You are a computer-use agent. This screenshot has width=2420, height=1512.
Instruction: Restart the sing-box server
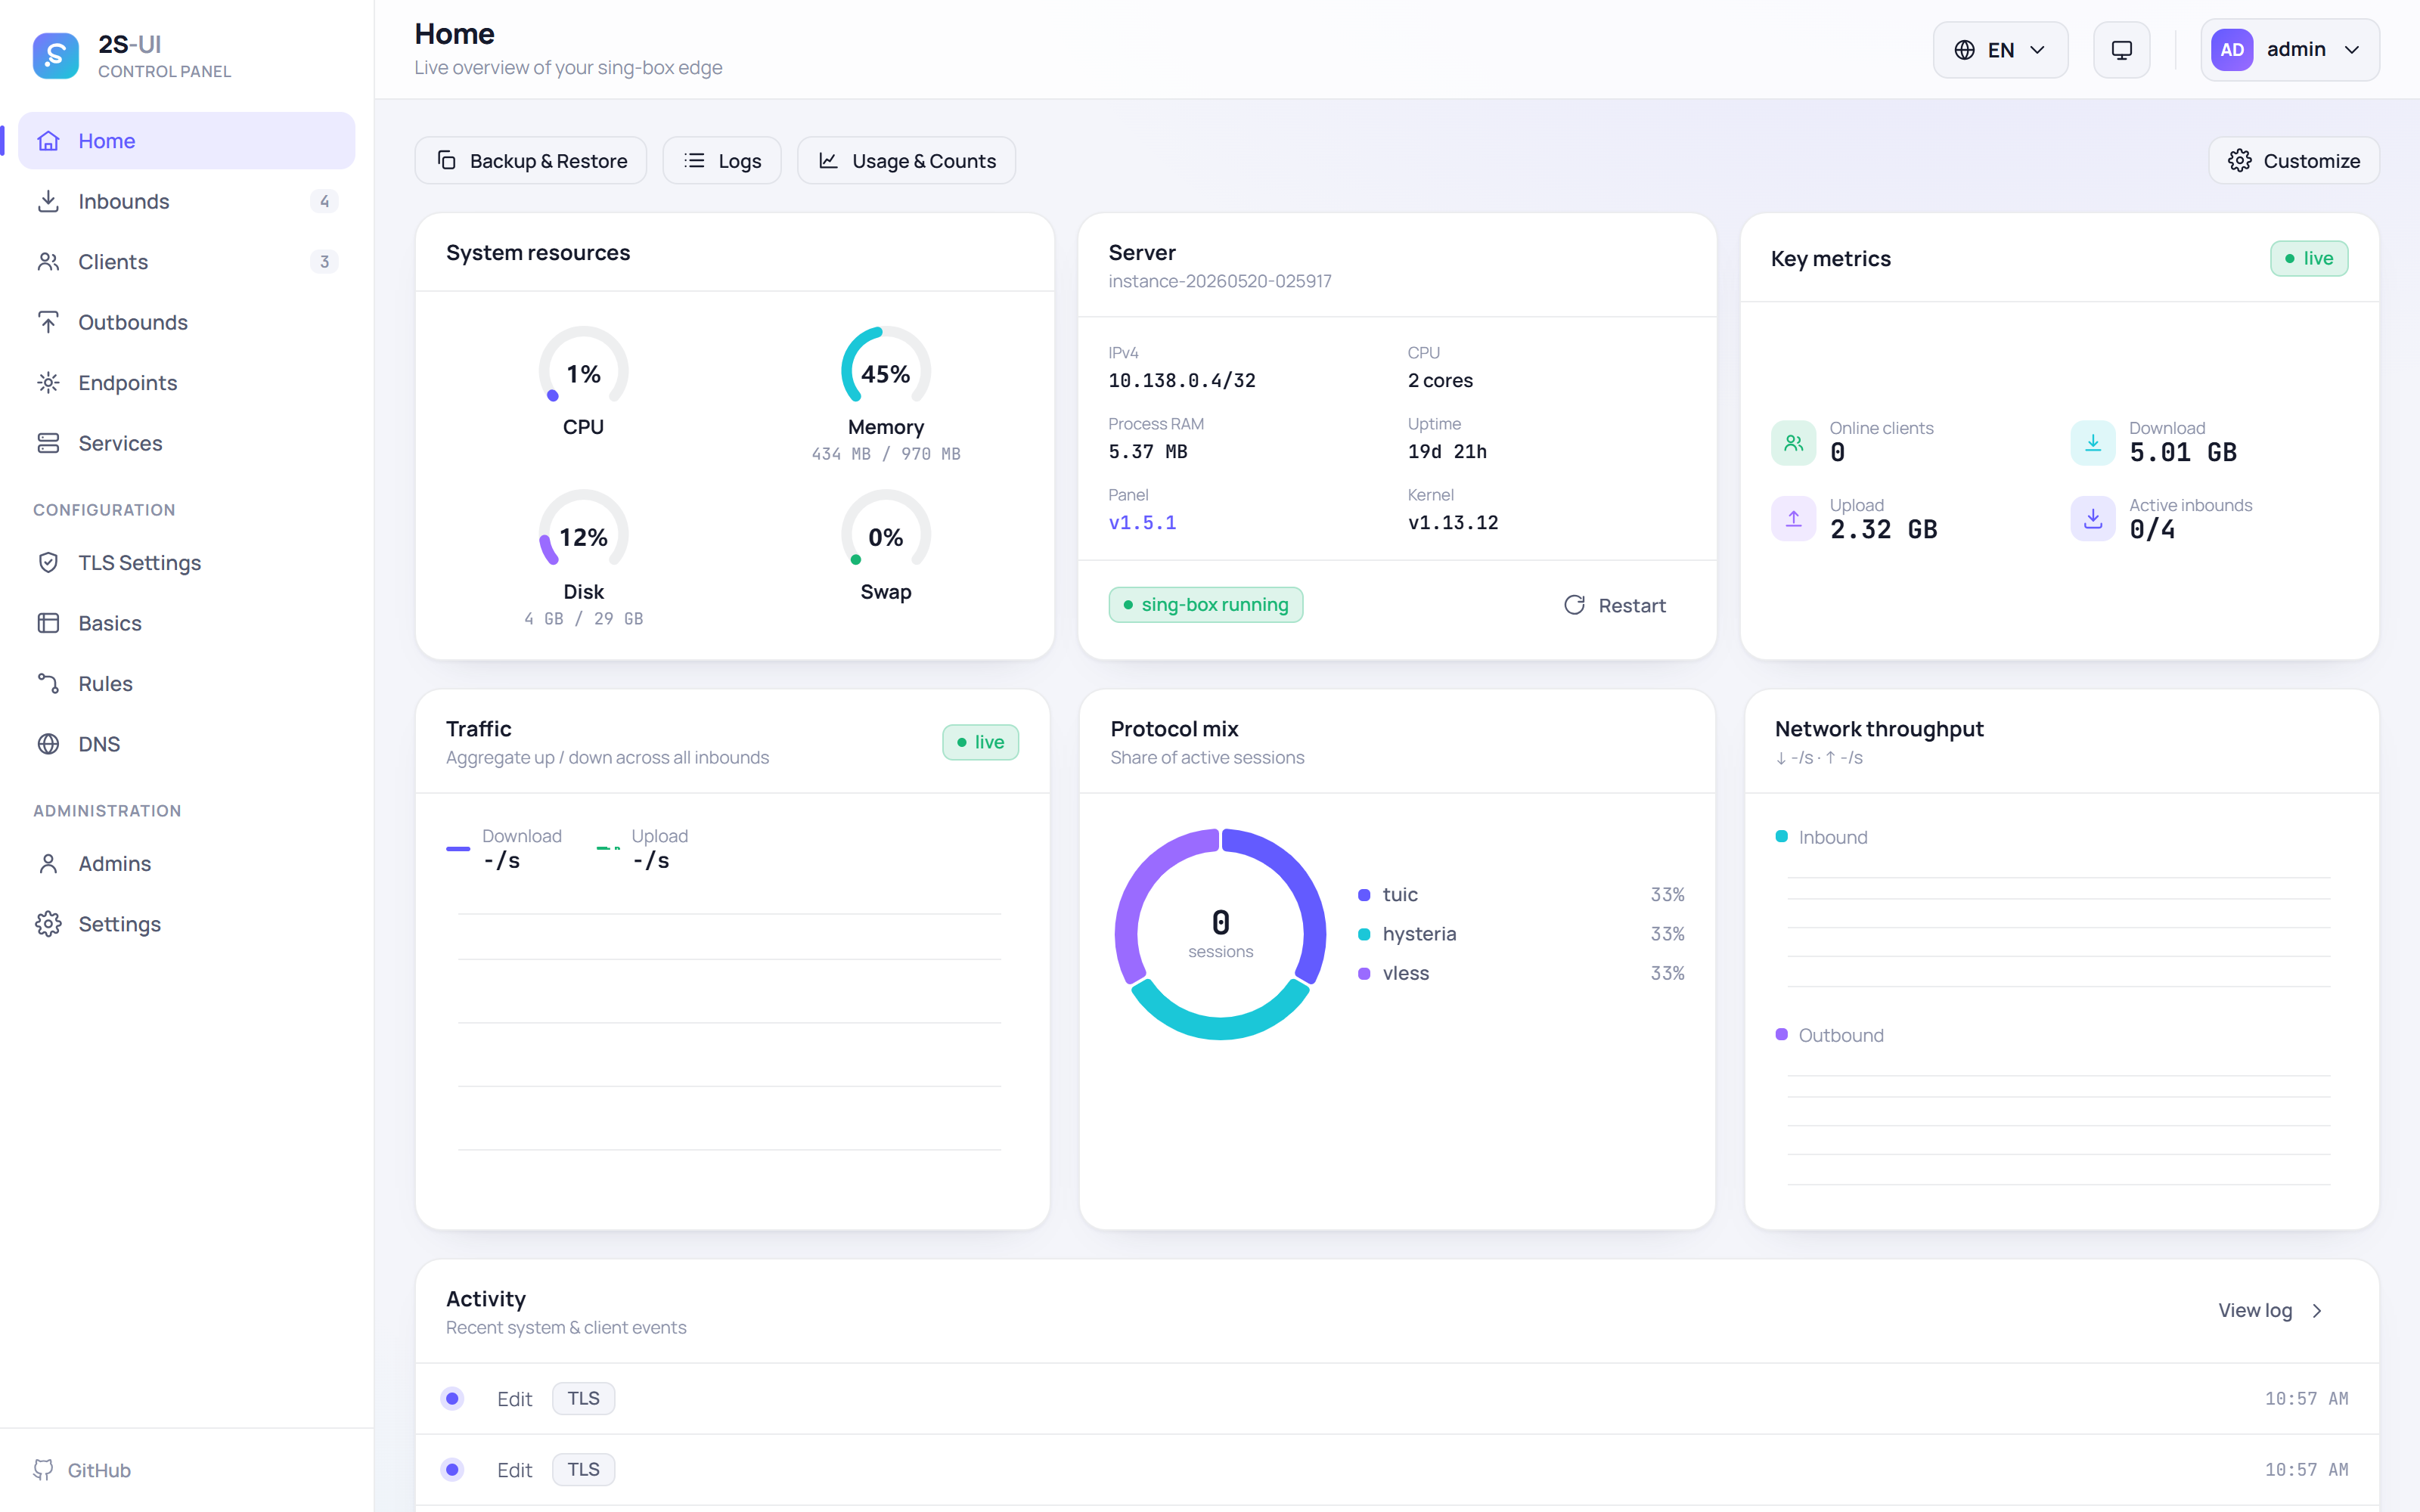click(1614, 605)
